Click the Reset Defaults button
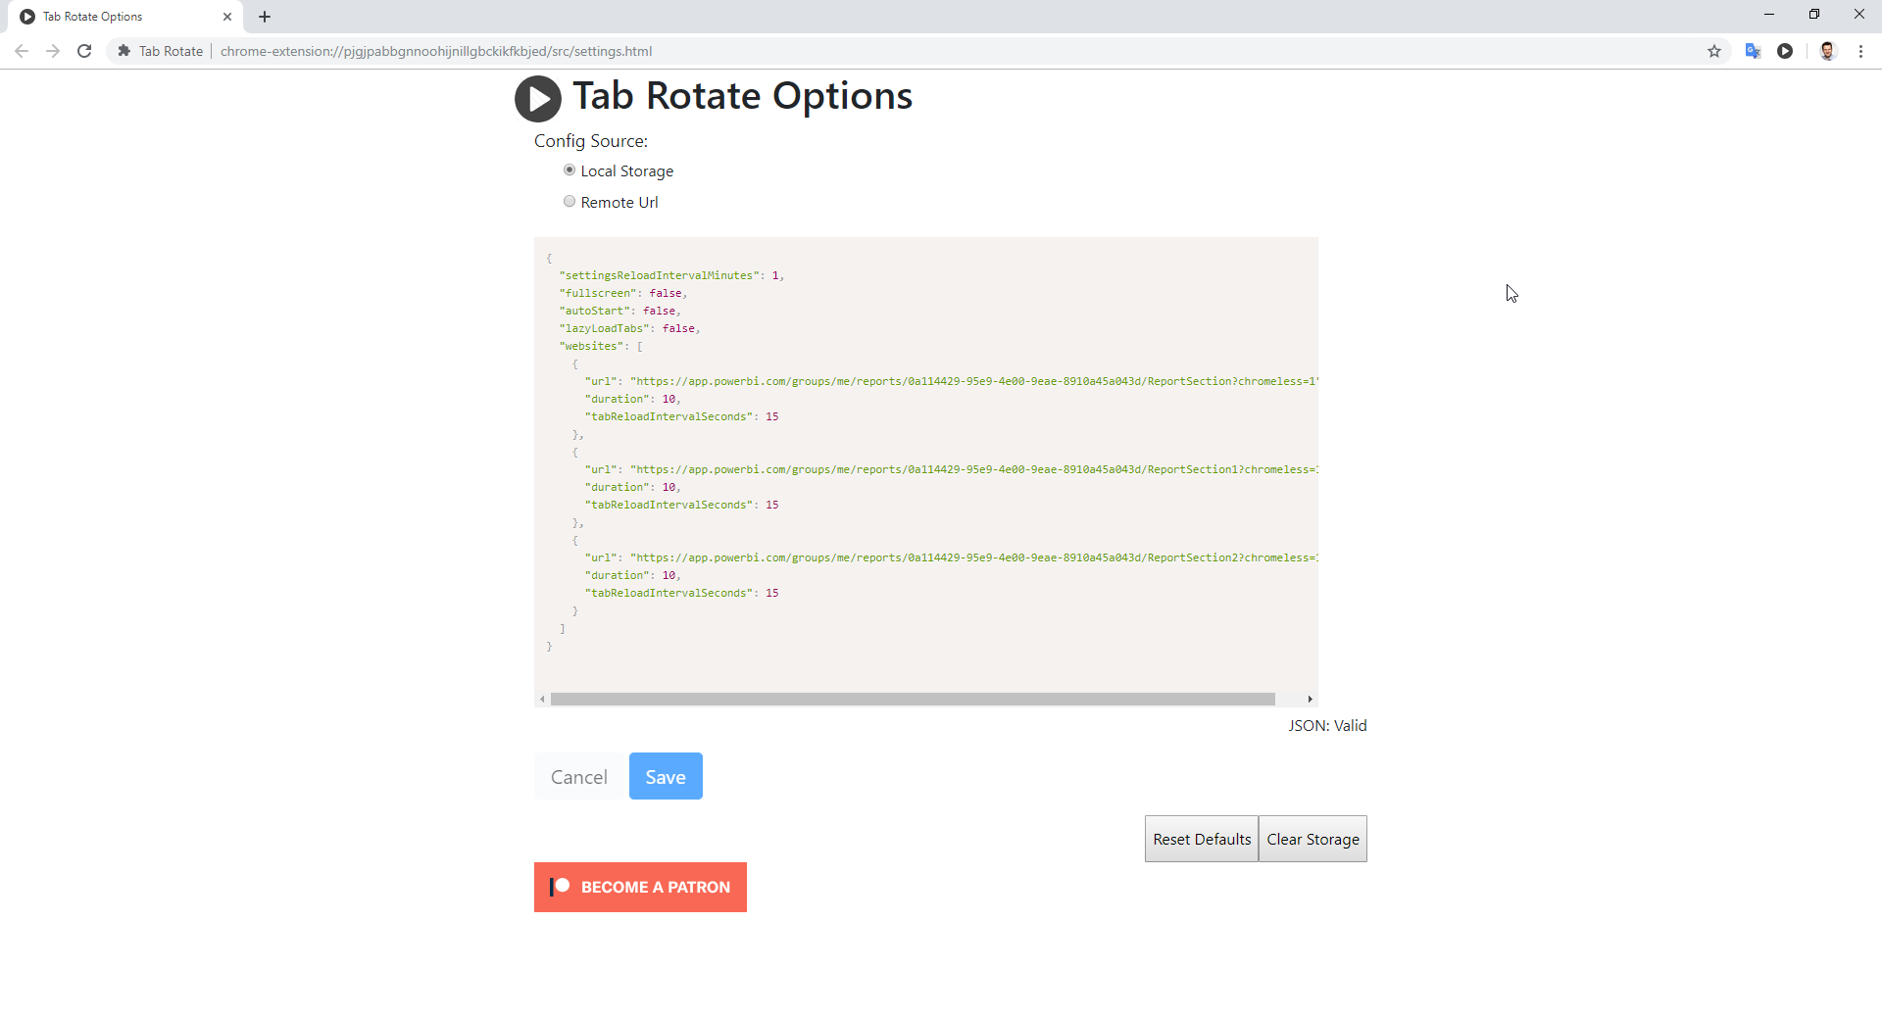 1202,840
